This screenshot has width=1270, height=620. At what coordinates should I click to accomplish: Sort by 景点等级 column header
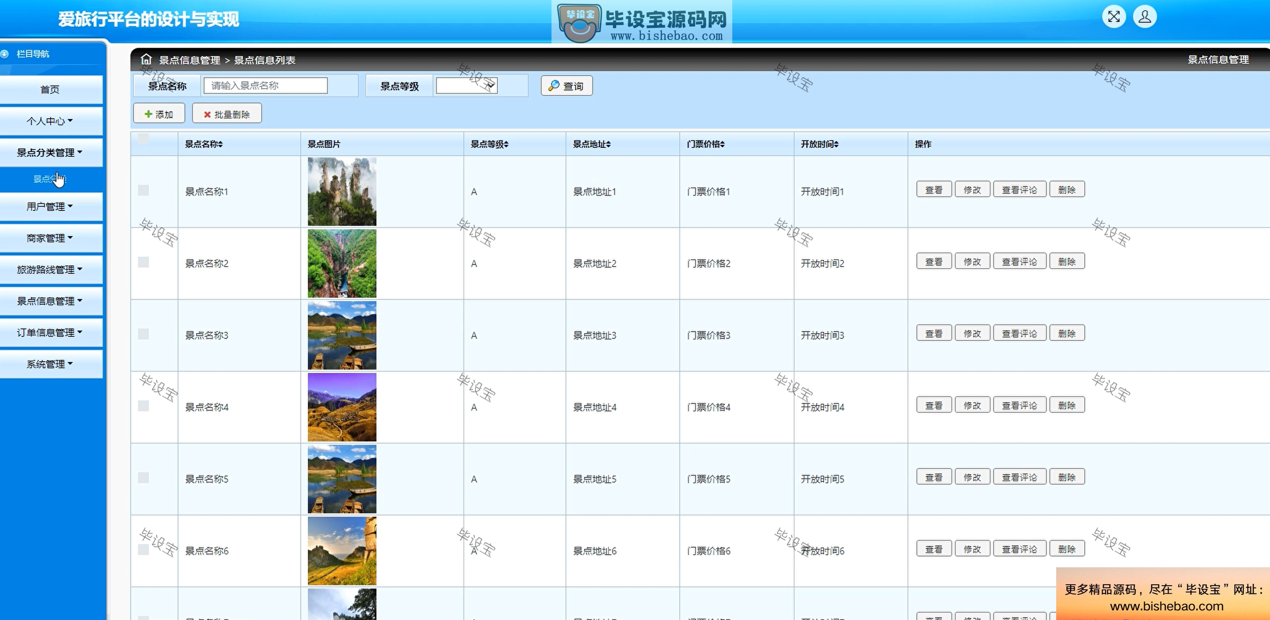490,144
